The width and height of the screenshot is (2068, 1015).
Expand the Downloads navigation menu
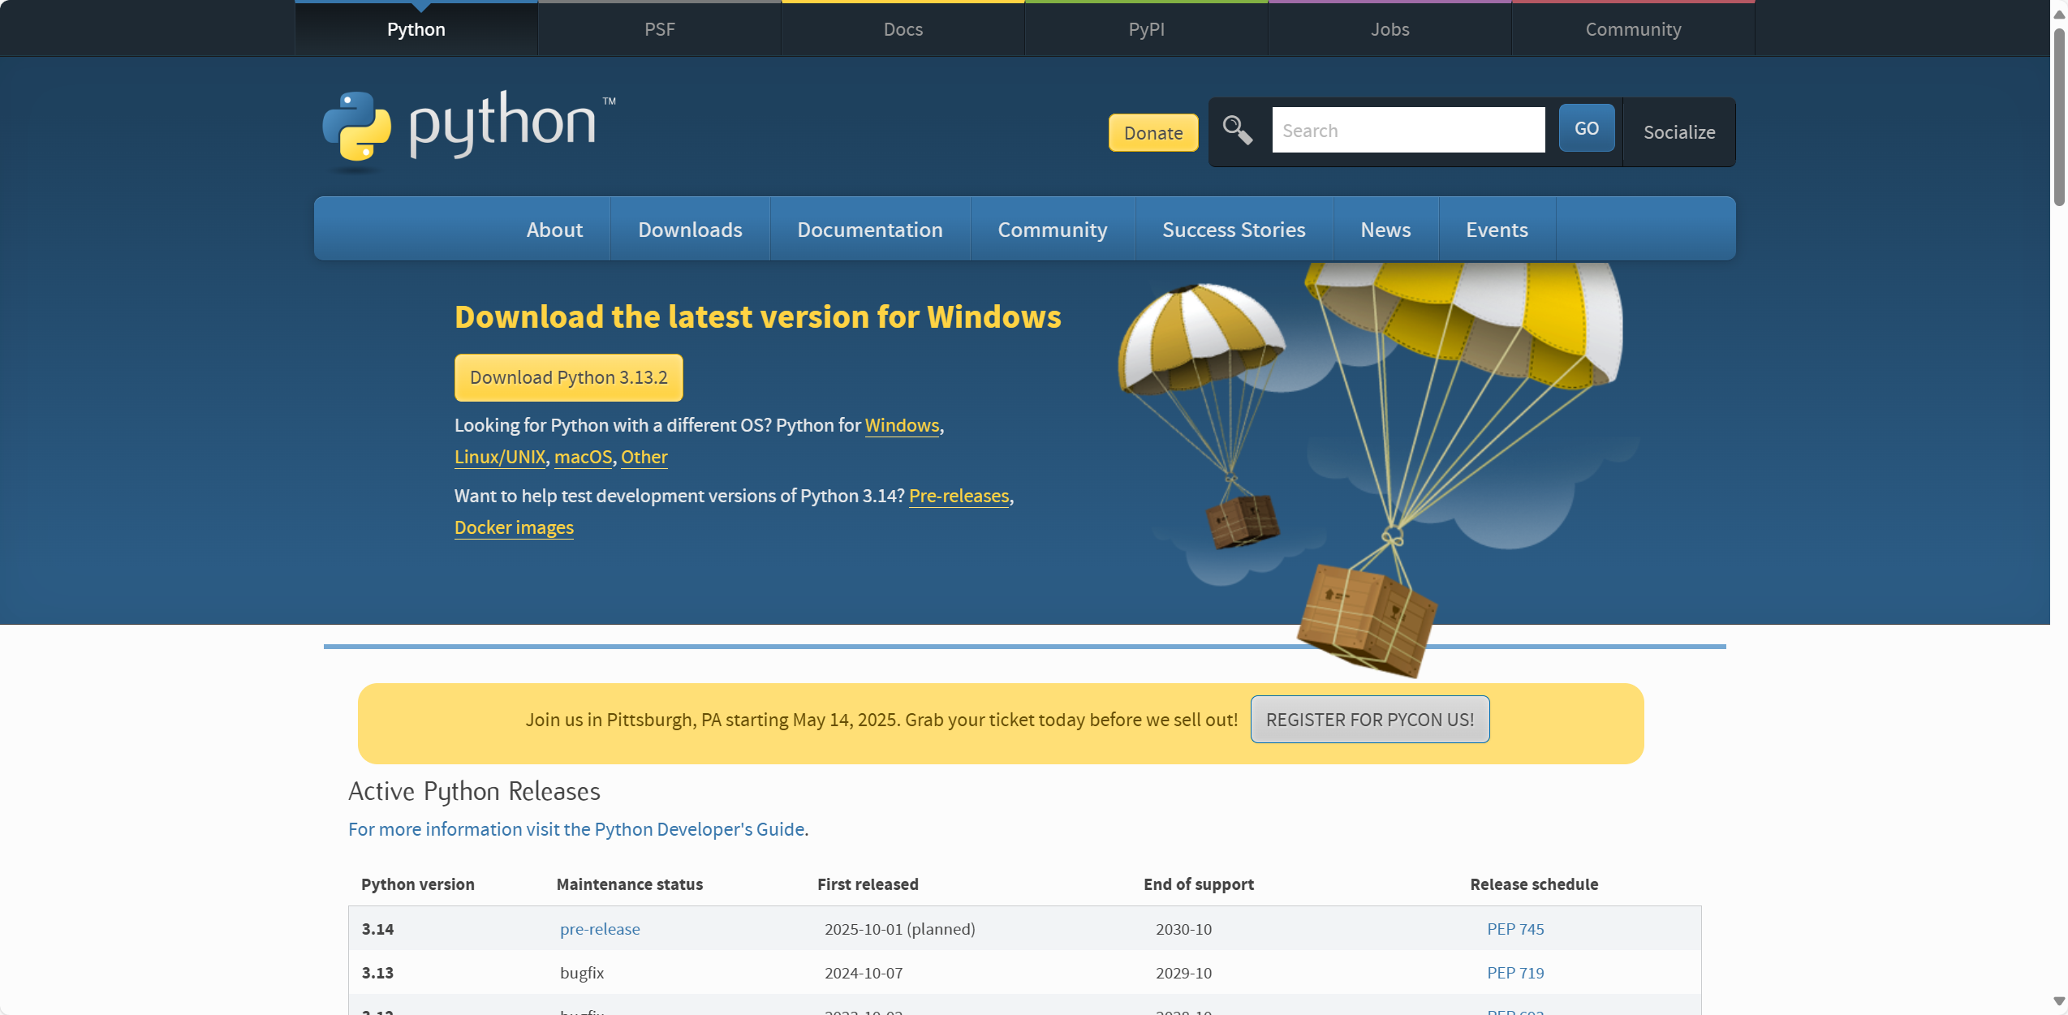click(x=689, y=230)
